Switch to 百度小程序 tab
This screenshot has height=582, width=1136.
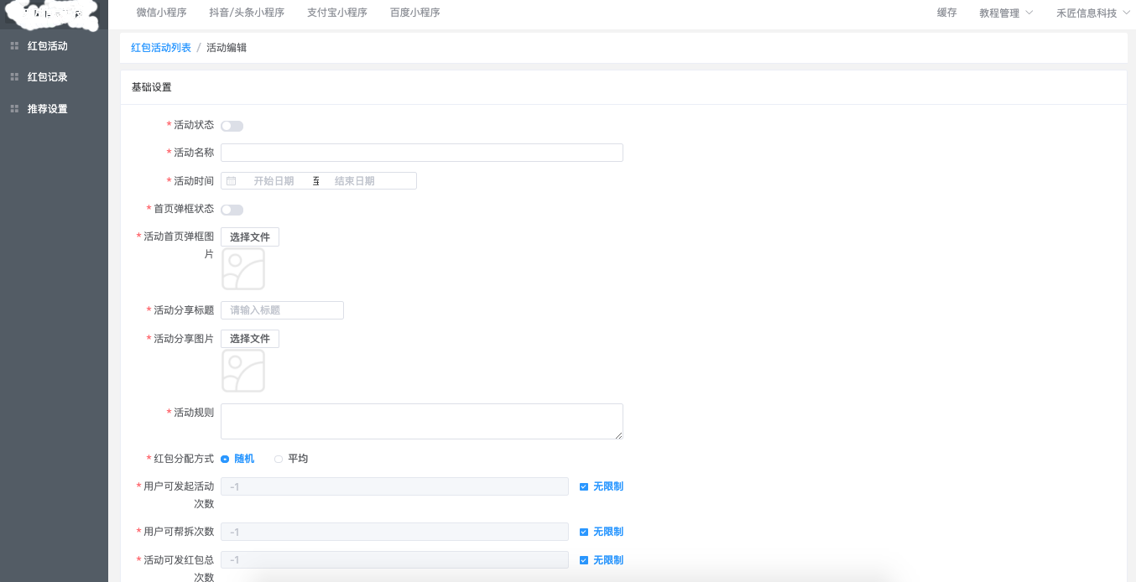coord(414,13)
